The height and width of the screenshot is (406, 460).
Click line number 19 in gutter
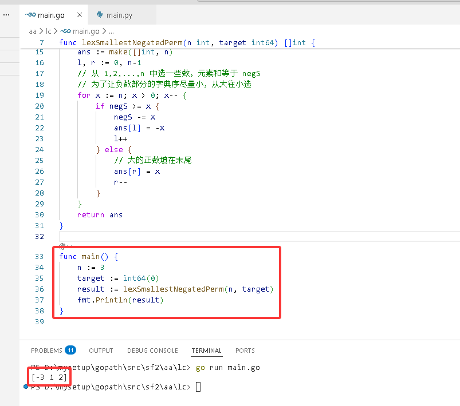coord(40,95)
